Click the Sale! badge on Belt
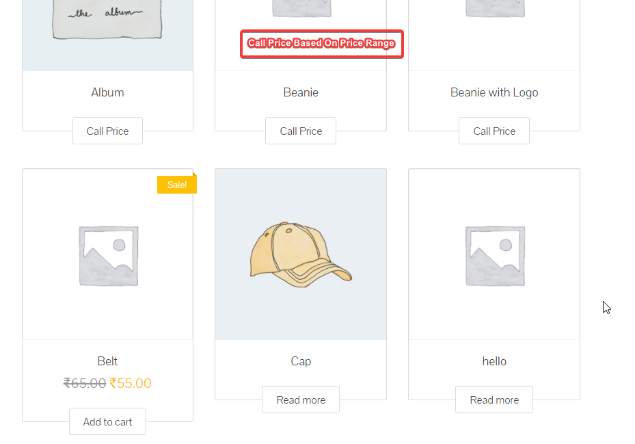 [x=176, y=185]
